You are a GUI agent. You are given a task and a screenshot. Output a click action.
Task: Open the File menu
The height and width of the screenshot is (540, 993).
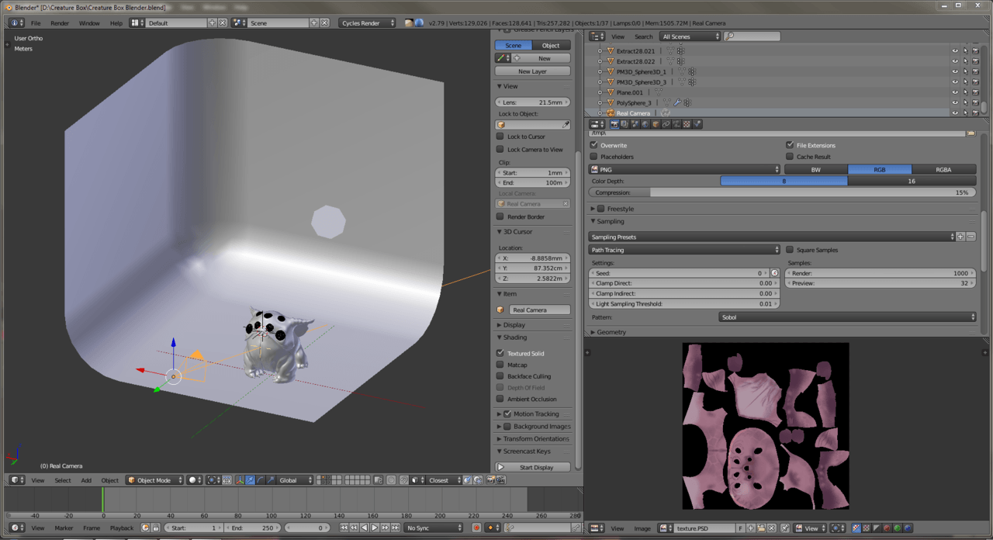click(36, 23)
